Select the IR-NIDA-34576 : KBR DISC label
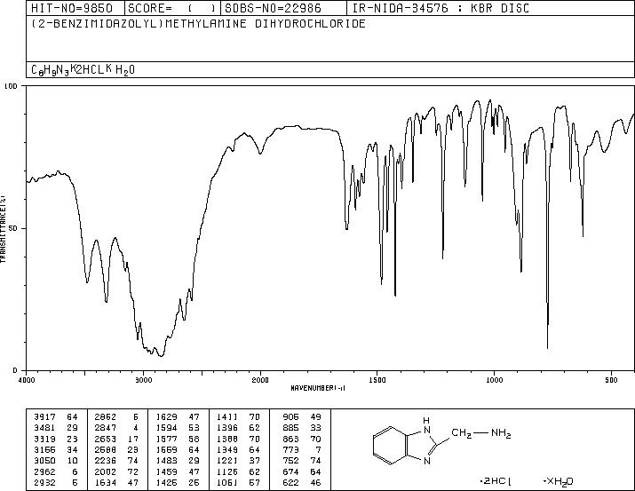Screen dimensions: 635x491 [441, 8]
